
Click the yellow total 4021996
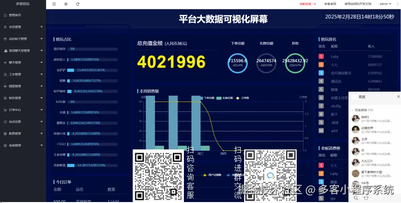(171, 62)
